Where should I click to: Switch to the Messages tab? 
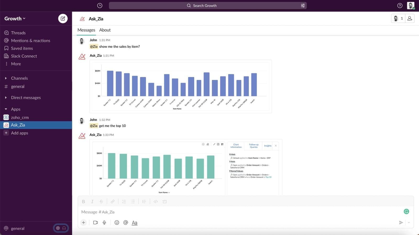86,30
